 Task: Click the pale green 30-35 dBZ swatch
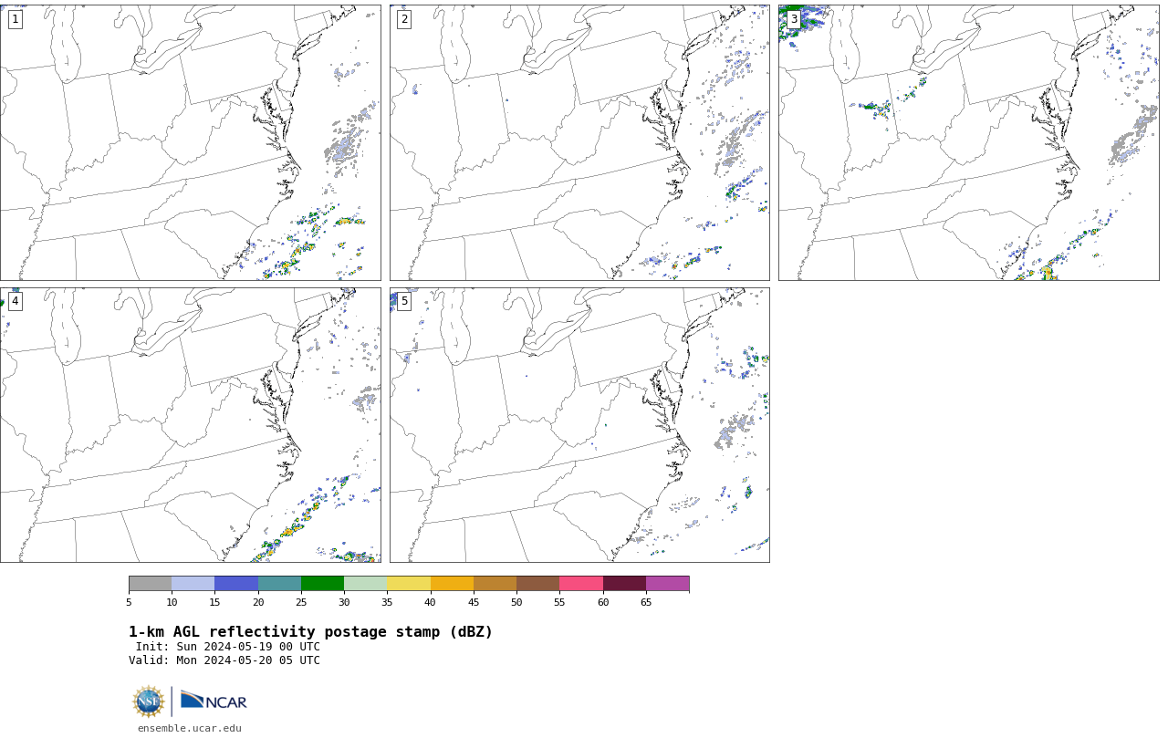(366, 584)
